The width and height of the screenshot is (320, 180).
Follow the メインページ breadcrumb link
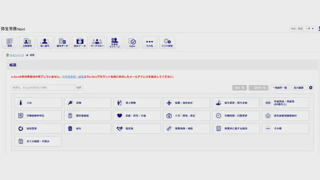point(17,55)
